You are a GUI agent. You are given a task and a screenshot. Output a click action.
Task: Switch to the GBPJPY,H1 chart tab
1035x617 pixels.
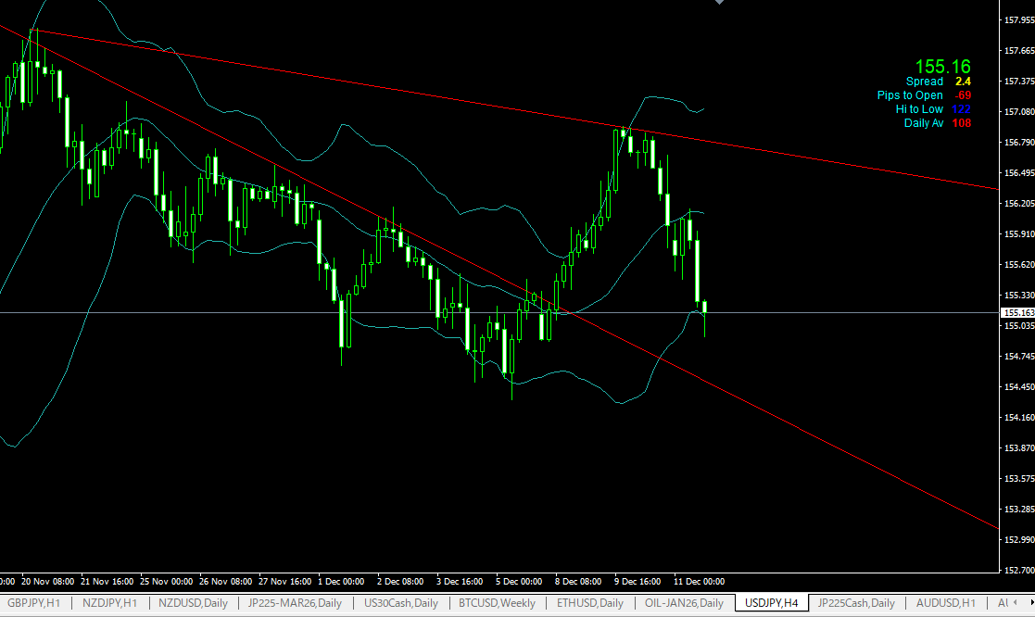tap(32, 603)
